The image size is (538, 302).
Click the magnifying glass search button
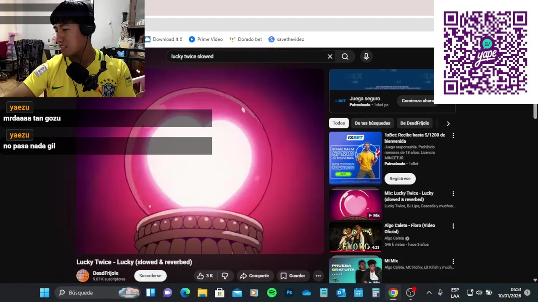click(345, 57)
